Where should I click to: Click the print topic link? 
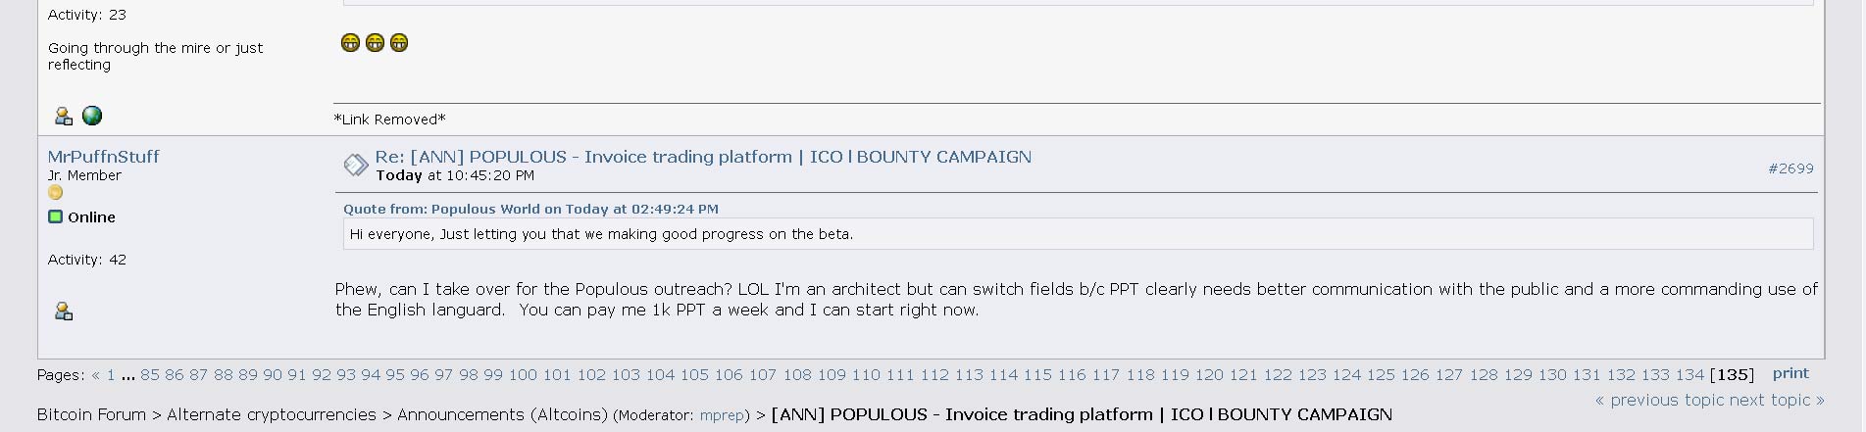1790,373
